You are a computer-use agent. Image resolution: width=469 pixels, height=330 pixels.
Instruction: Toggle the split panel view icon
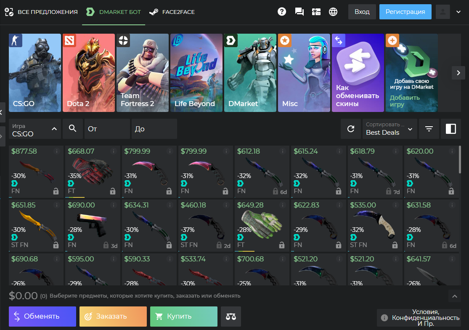(x=451, y=129)
